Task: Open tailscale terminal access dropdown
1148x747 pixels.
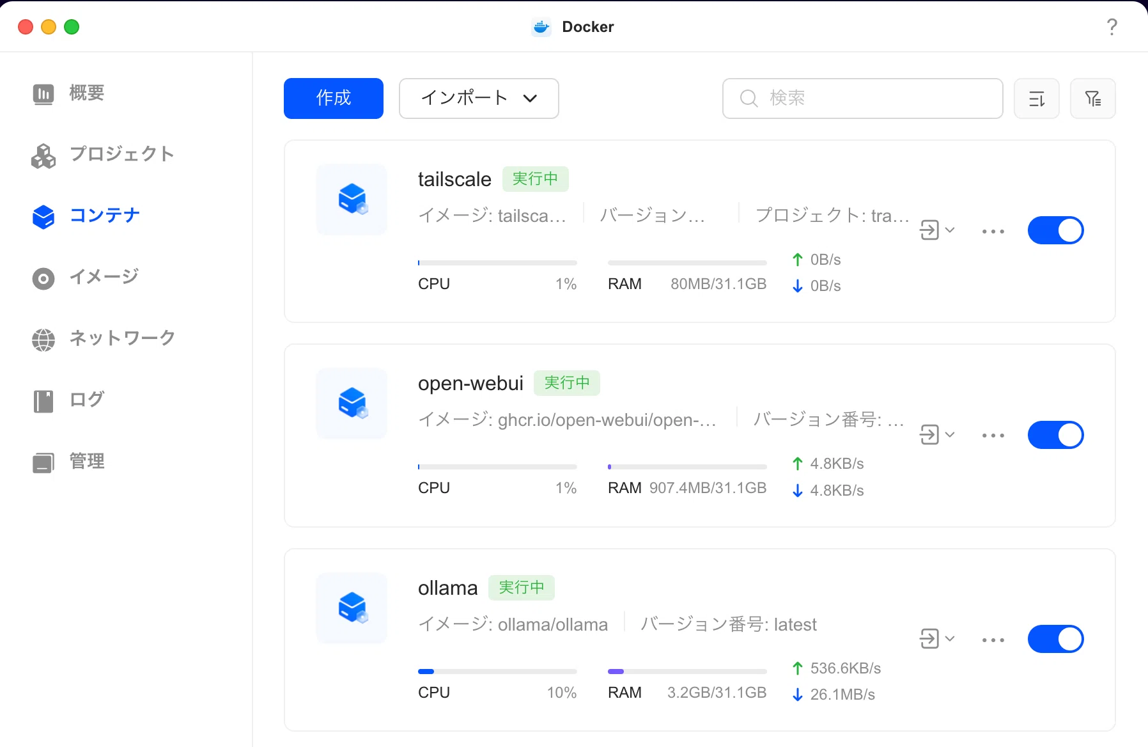Action: 937,230
